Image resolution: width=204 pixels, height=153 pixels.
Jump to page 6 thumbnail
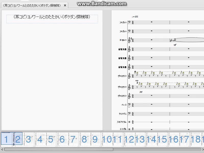[62, 139]
